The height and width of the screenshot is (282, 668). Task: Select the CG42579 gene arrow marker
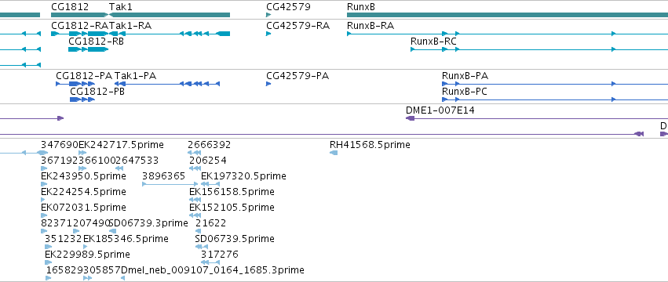click(268, 15)
